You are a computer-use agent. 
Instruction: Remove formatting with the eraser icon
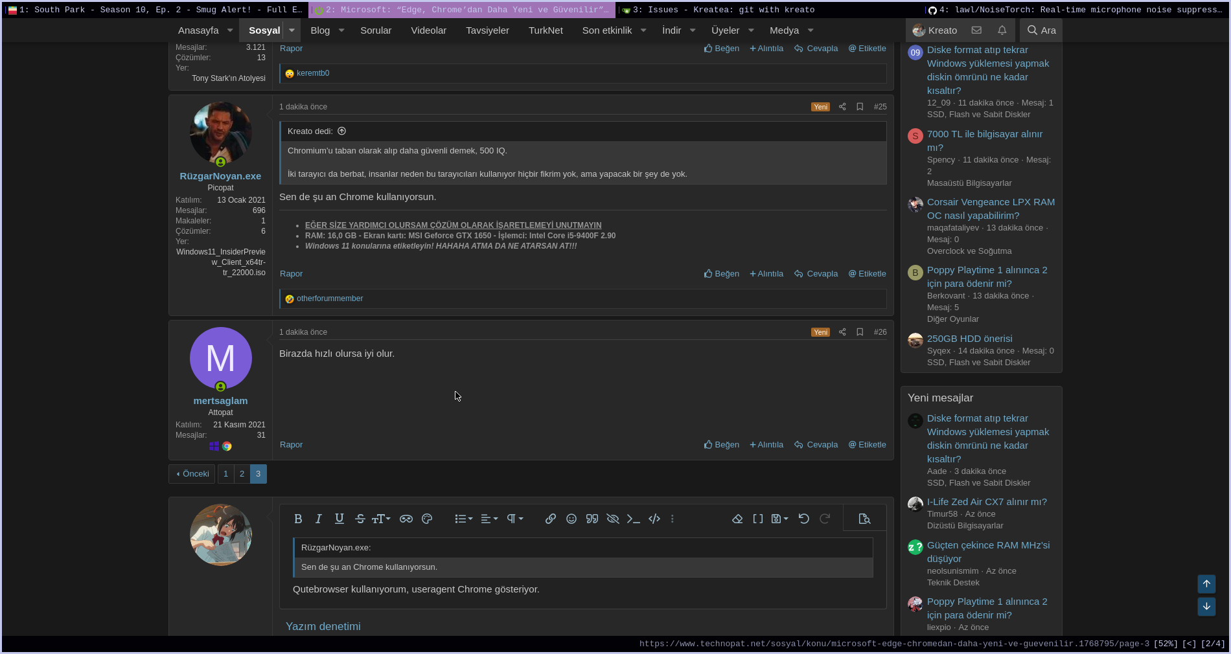(737, 519)
